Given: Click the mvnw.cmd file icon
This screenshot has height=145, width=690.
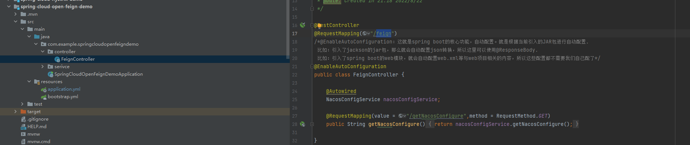Looking at the screenshot, I should [23, 142].
